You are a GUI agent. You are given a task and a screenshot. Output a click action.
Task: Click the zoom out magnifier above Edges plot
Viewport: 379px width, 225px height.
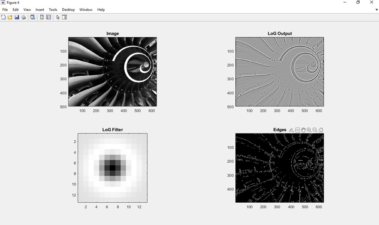tap(315, 130)
